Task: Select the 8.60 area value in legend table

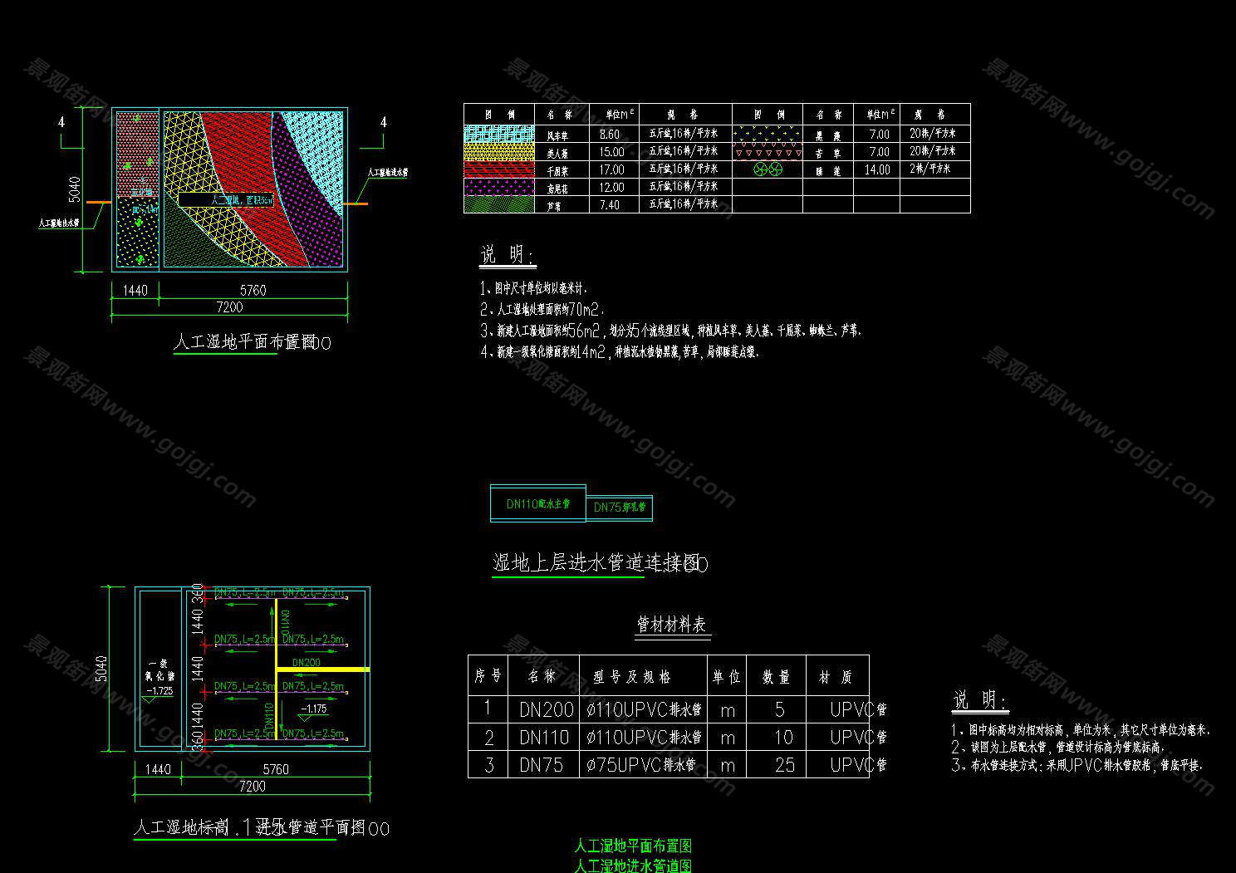Action: (x=610, y=134)
